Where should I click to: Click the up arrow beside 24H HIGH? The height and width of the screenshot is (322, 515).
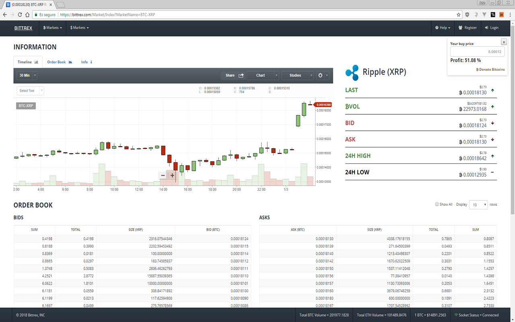pyautogui.click(x=492, y=156)
